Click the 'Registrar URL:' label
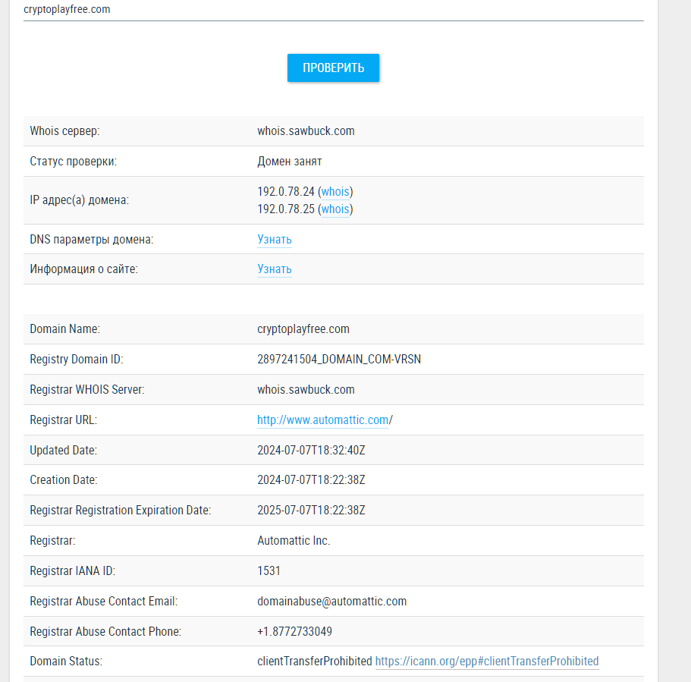691x682 pixels. 63,420
